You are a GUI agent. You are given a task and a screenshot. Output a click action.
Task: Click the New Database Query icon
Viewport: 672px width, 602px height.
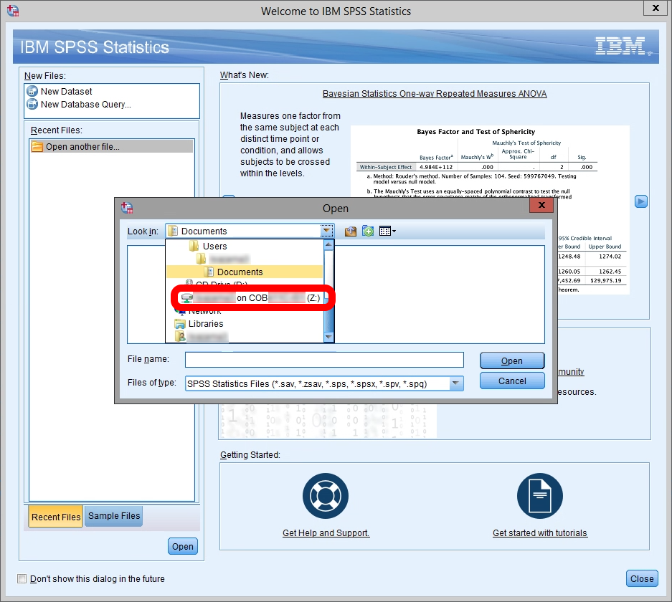(x=32, y=105)
